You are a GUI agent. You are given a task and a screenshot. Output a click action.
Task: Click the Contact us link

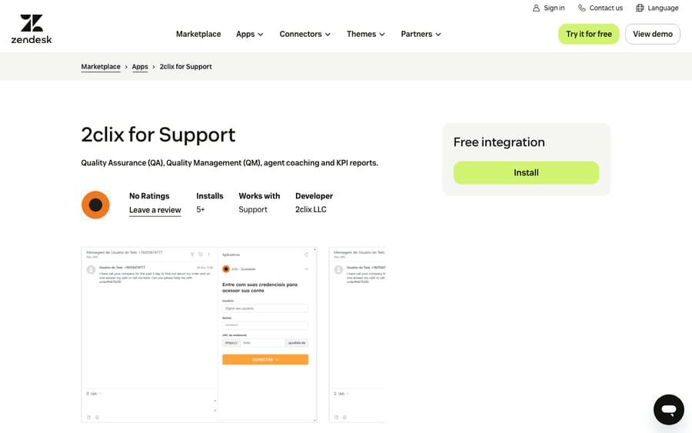coord(601,8)
